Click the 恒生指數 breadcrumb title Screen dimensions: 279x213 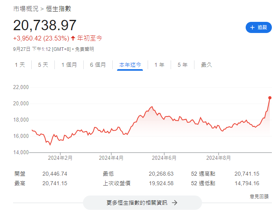click(x=59, y=9)
